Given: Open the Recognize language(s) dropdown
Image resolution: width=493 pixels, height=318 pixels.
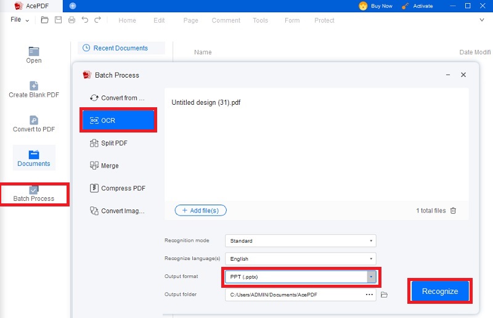Looking at the screenshot, I should point(301,259).
